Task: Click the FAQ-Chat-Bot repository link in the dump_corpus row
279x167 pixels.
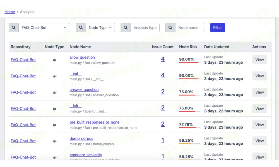Action: coord(23,141)
